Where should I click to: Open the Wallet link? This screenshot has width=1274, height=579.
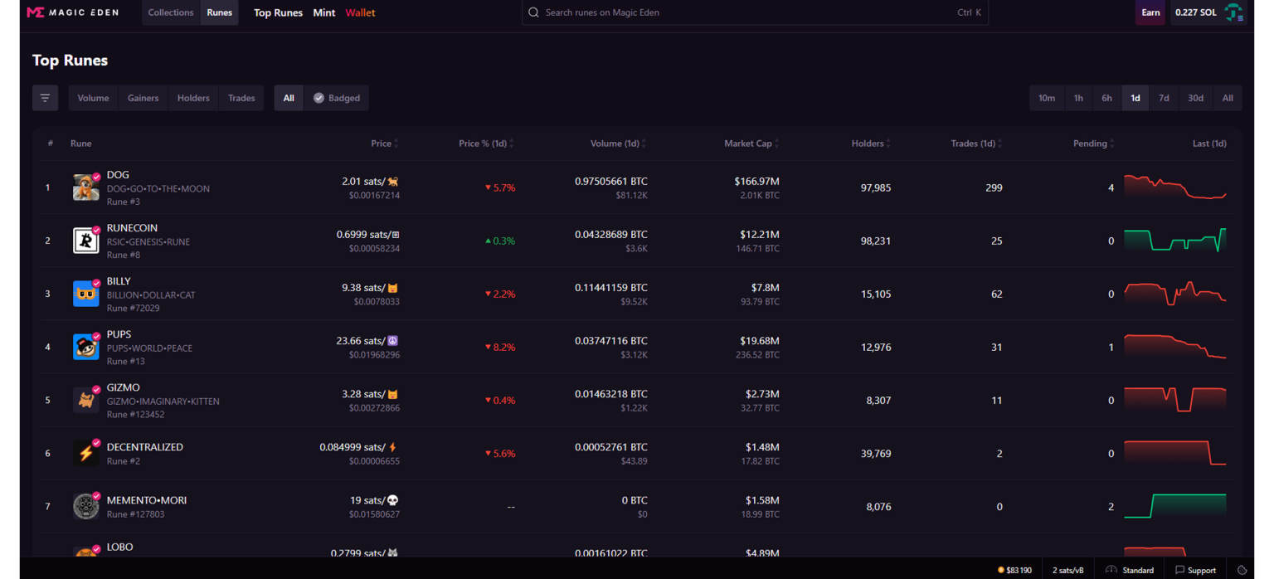coord(360,12)
